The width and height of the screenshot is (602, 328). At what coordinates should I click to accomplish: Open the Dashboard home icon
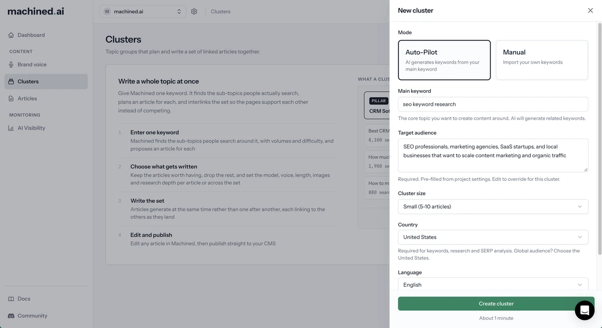click(11, 35)
